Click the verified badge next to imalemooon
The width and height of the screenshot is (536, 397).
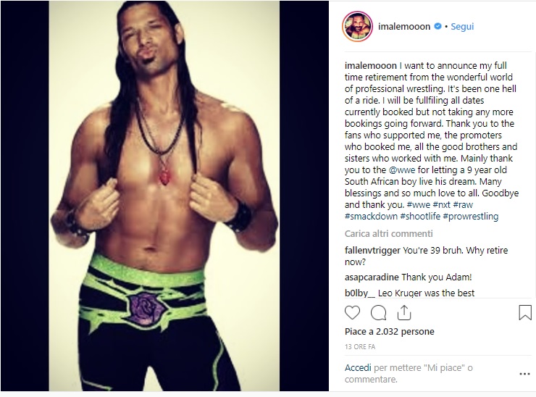pyautogui.click(x=437, y=26)
